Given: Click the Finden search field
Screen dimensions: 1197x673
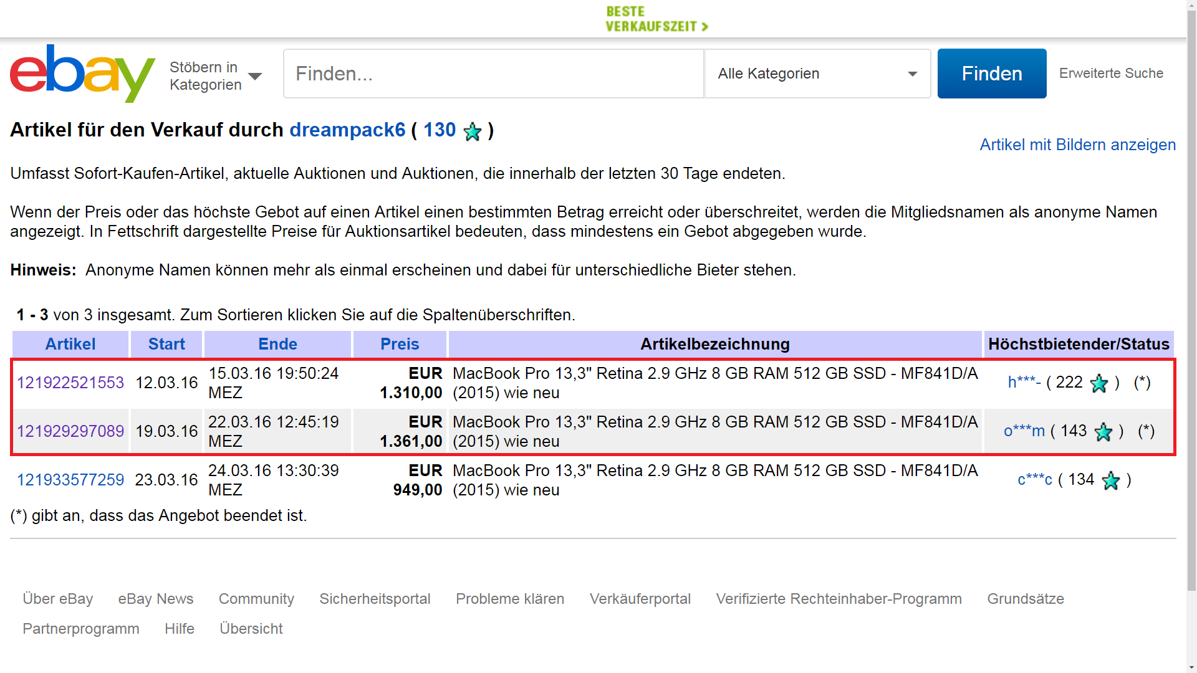Looking at the screenshot, I should (x=494, y=74).
